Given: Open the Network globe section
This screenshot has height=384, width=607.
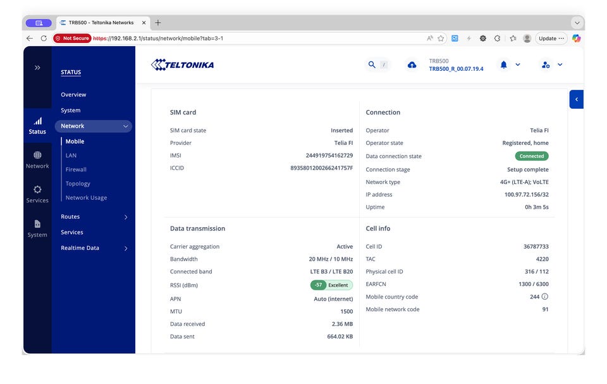Looking at the screenshot, I should (x=37, y=160).
